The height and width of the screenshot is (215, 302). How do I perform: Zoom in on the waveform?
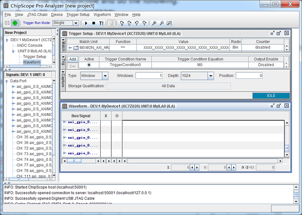(x=154, y=23)
